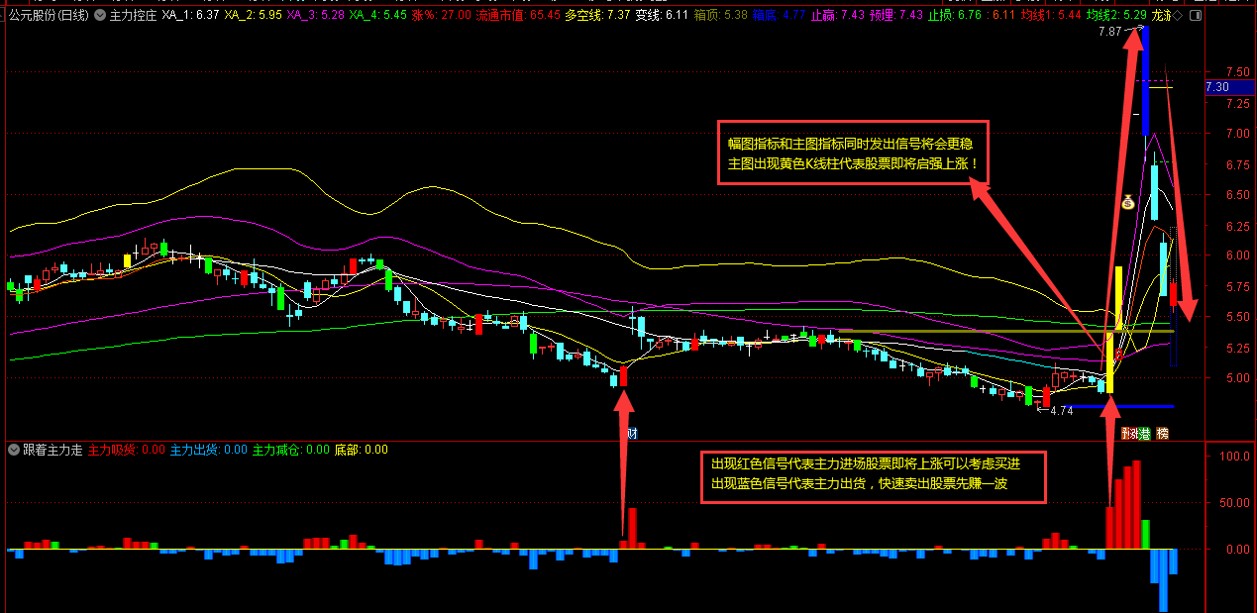Open the 主力控庄 indicator dropdown arrow
Image resolution: width=1257 pixels, height=613 pixels.
pyautogui.click(x=100, y=16)
